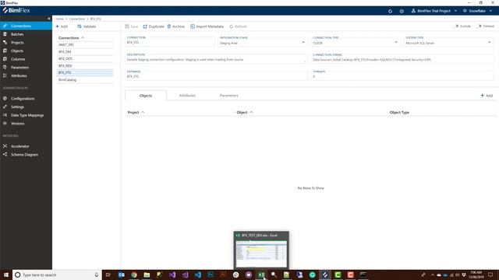Select the BFX_DM connection

85,52
